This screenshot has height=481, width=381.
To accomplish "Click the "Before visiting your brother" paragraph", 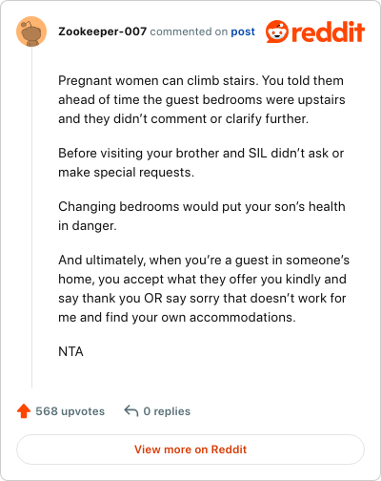I will tap(201, 162).
